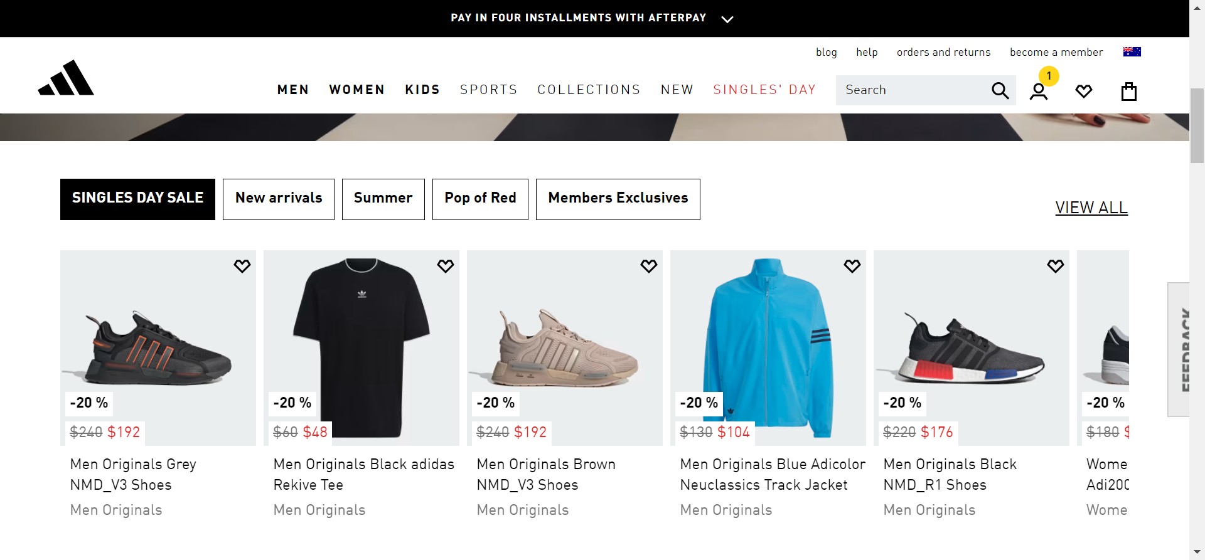Click the VIEW ALL link

1091,208
